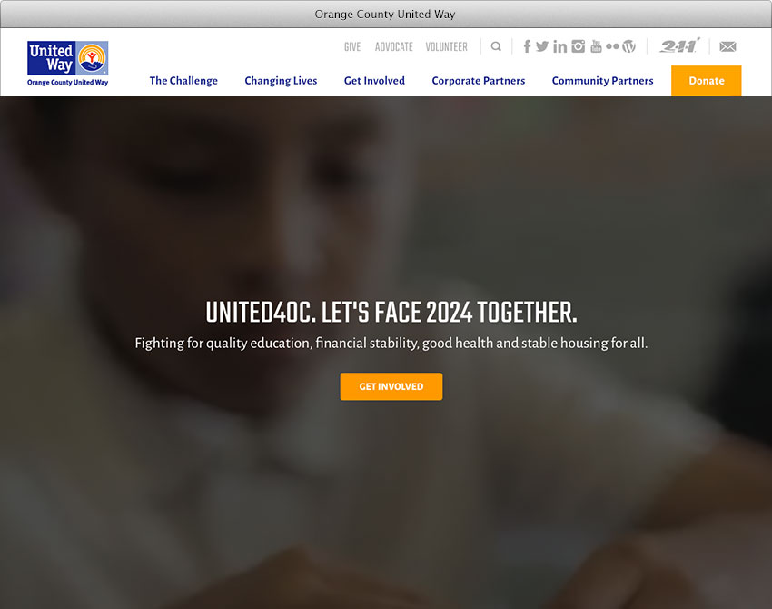Screen dimensions: 772x609
Task: Visit the WordPress blog icon
Action: [628, 46]
